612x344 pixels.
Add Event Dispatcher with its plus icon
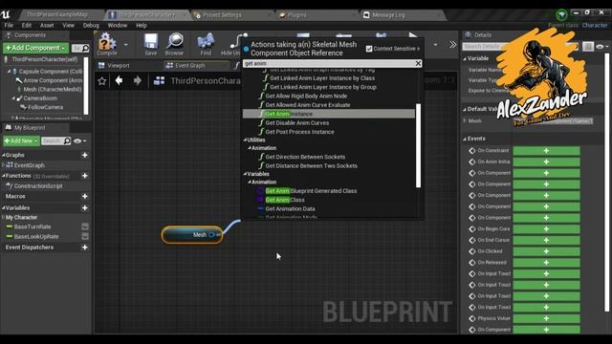click(x=85, y=247)
